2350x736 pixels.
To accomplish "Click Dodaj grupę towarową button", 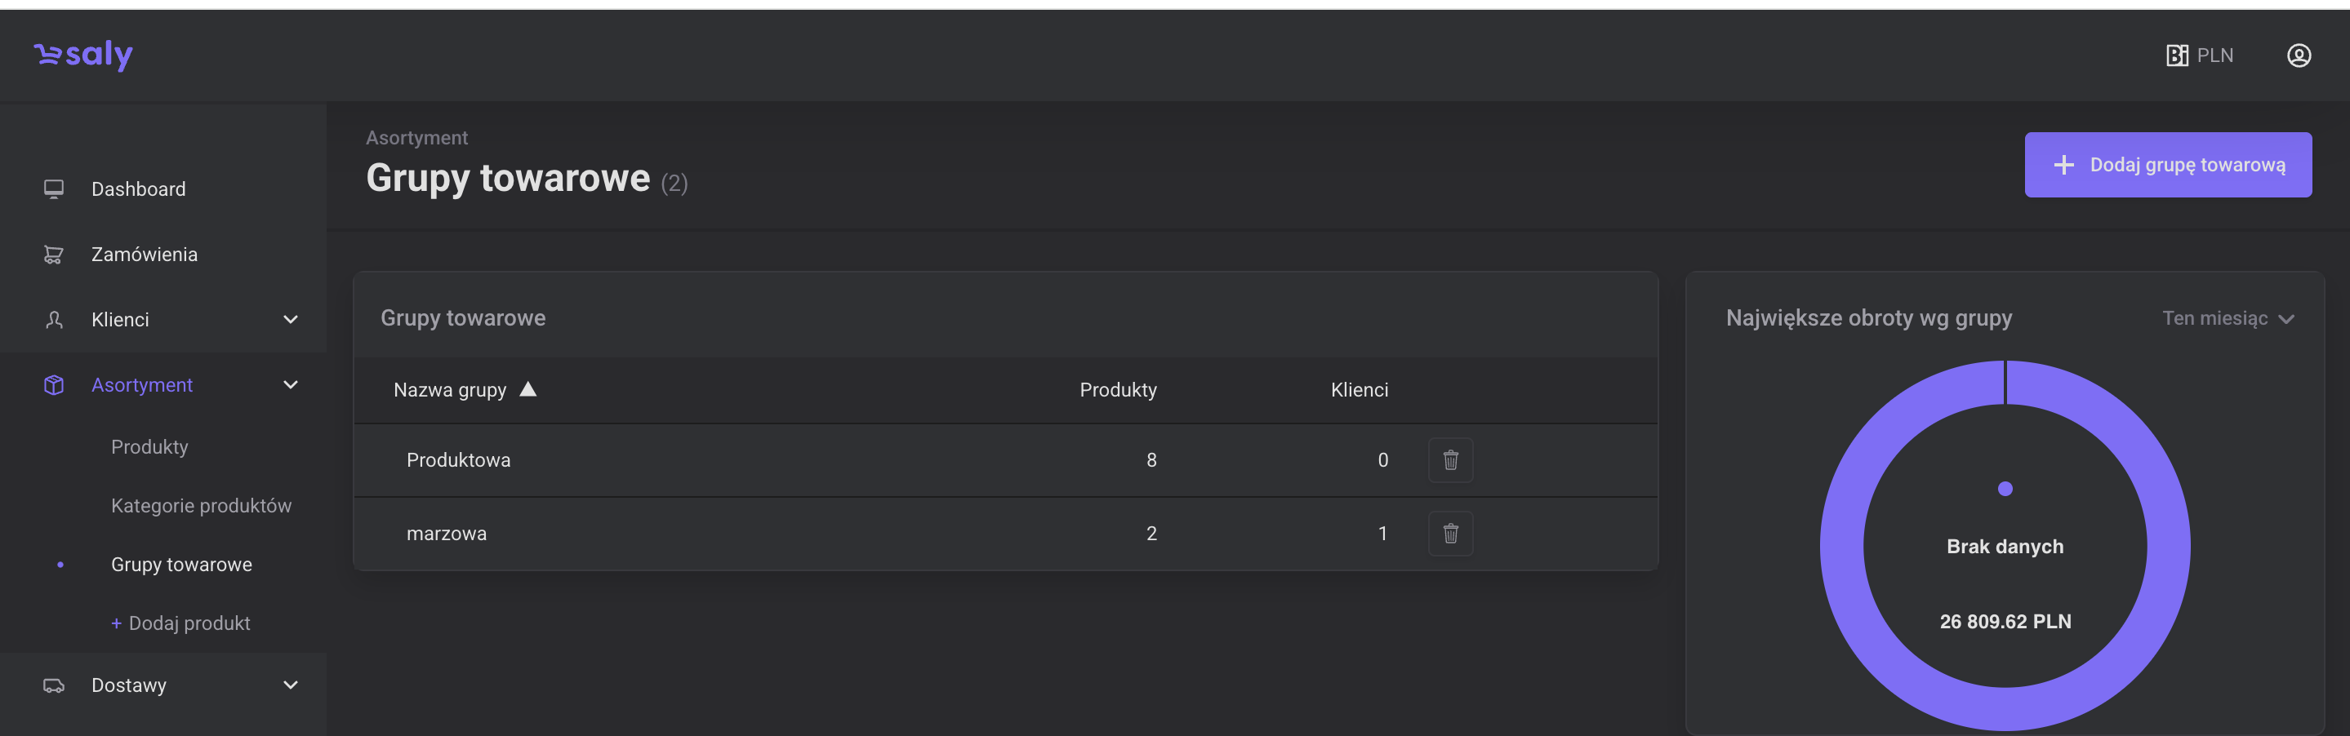I will point(2168,165).
